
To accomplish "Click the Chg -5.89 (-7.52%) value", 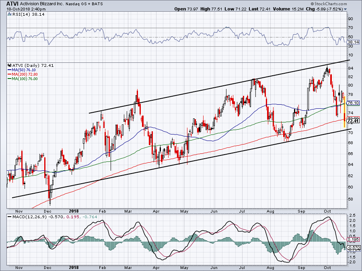I will pyautogui.click(x=325, y=9).
